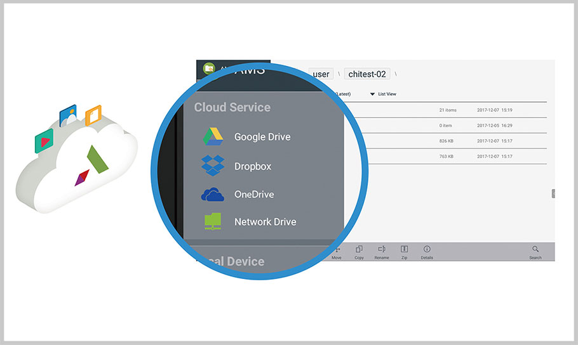This screenshot has height=345, width=578.
Task: Click the Rename icon
Action: click(381, 252)
